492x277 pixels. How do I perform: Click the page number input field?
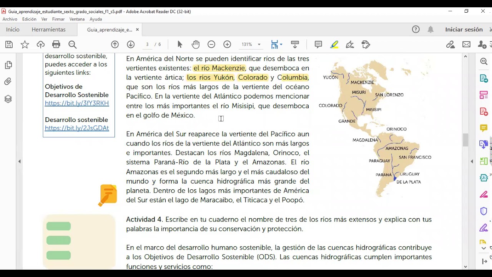point(147,45)
